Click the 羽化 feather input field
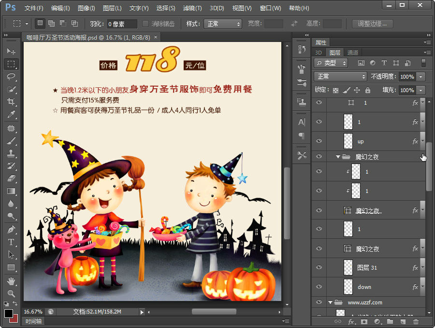Screen dimensions: 435x328 [x=123, y=24]
